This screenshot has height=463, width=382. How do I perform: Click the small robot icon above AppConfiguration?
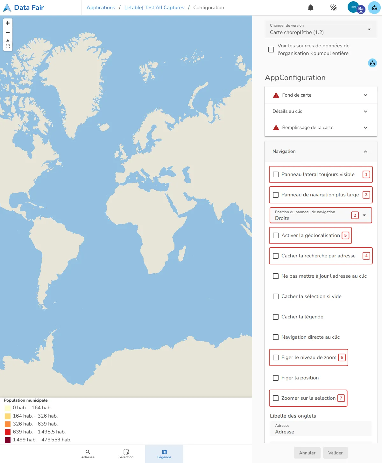point(372,63)
